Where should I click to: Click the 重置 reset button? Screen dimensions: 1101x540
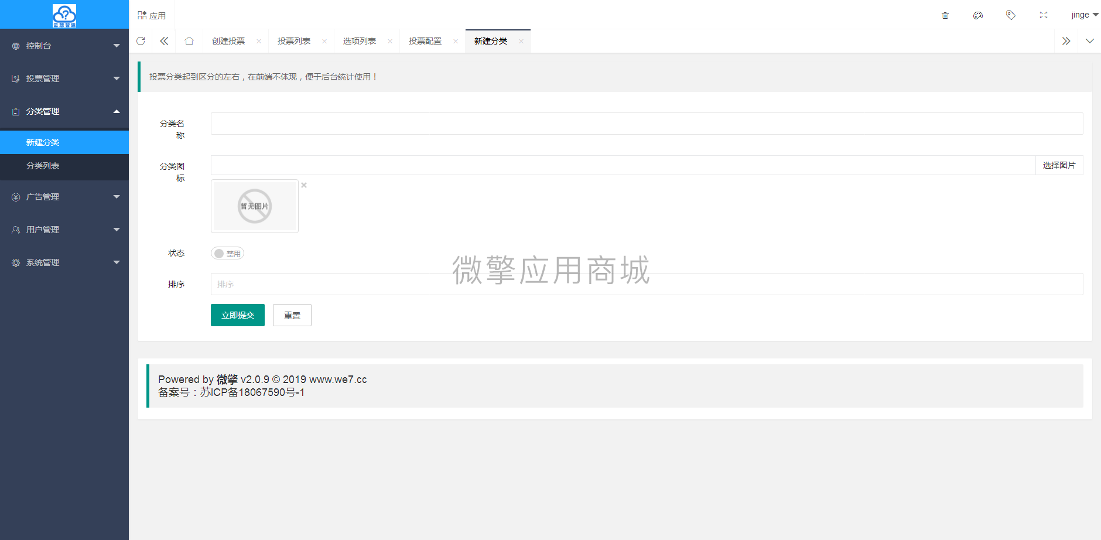click(x=292, y=315)
